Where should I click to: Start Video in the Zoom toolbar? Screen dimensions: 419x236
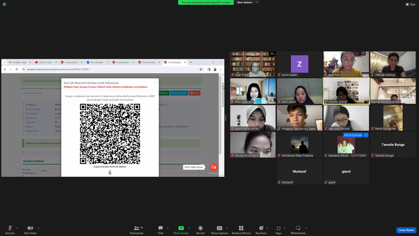(30, 229)
